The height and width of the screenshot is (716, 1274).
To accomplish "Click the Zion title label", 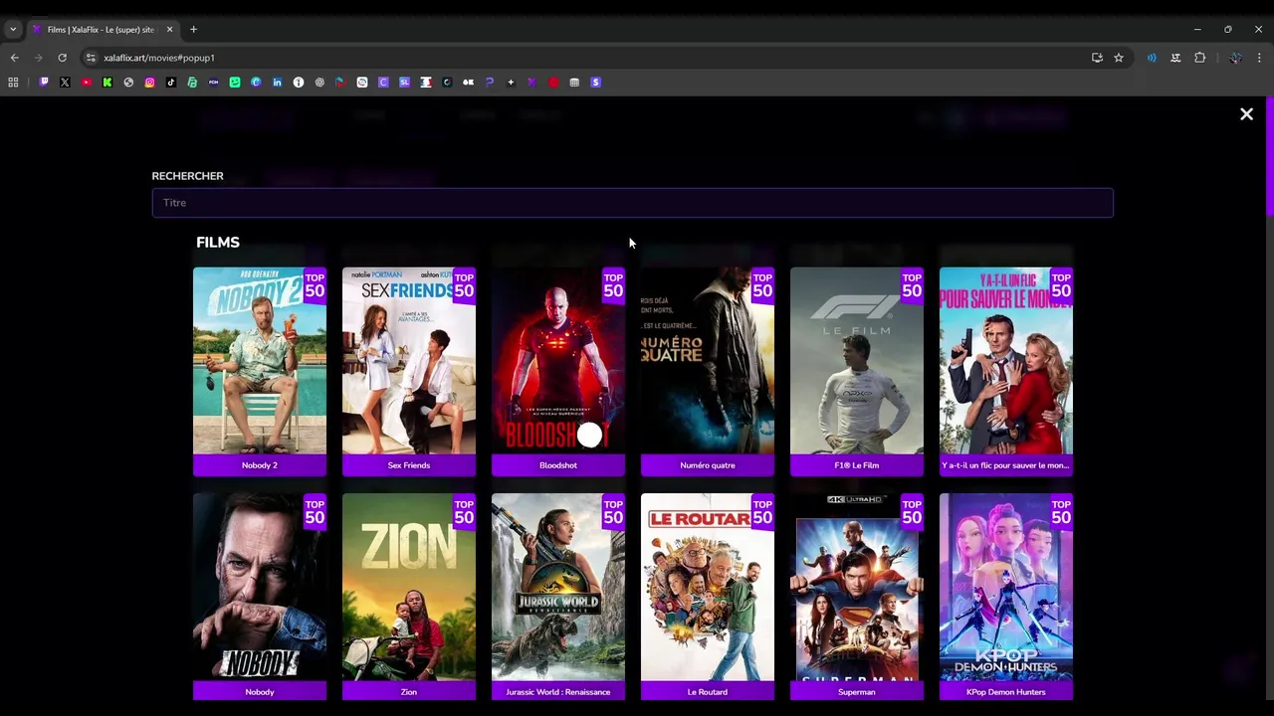I will 409,692.
